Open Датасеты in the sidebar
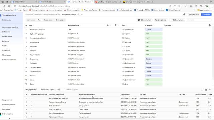The image size is (214, 120). click(x=6, y=41)
